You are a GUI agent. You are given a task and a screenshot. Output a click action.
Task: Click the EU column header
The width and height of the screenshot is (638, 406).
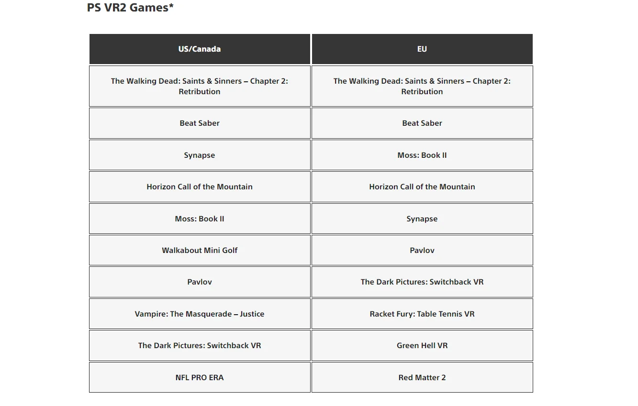point(422,49)
